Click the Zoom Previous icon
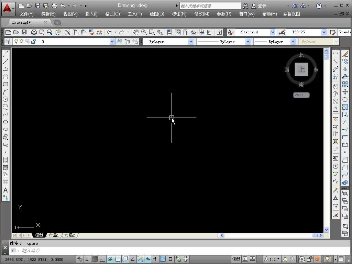352x264 pixels. tap(160, 32)
